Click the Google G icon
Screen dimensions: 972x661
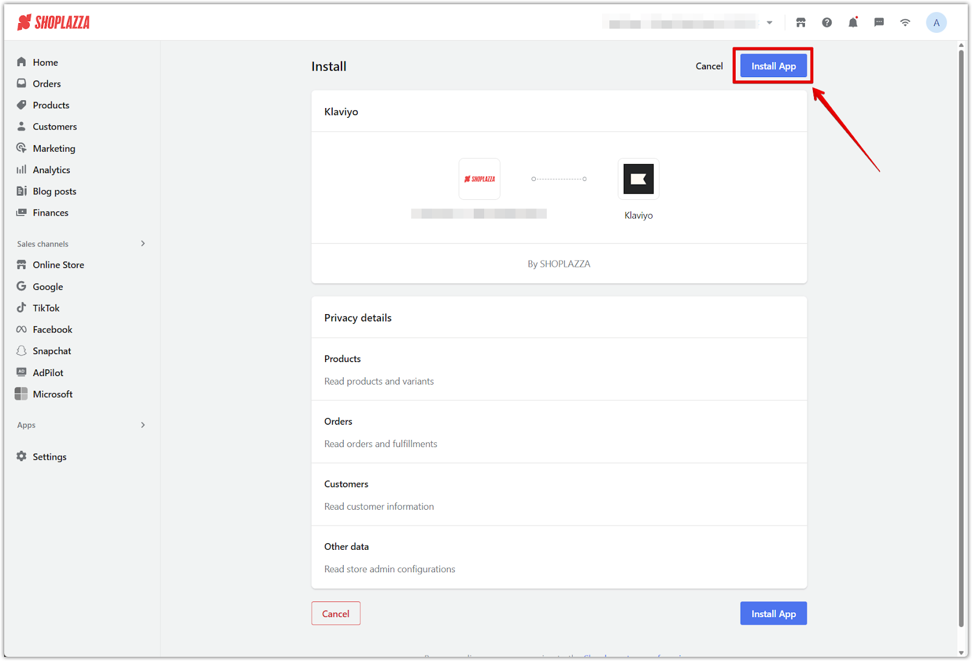click(22, 286)
